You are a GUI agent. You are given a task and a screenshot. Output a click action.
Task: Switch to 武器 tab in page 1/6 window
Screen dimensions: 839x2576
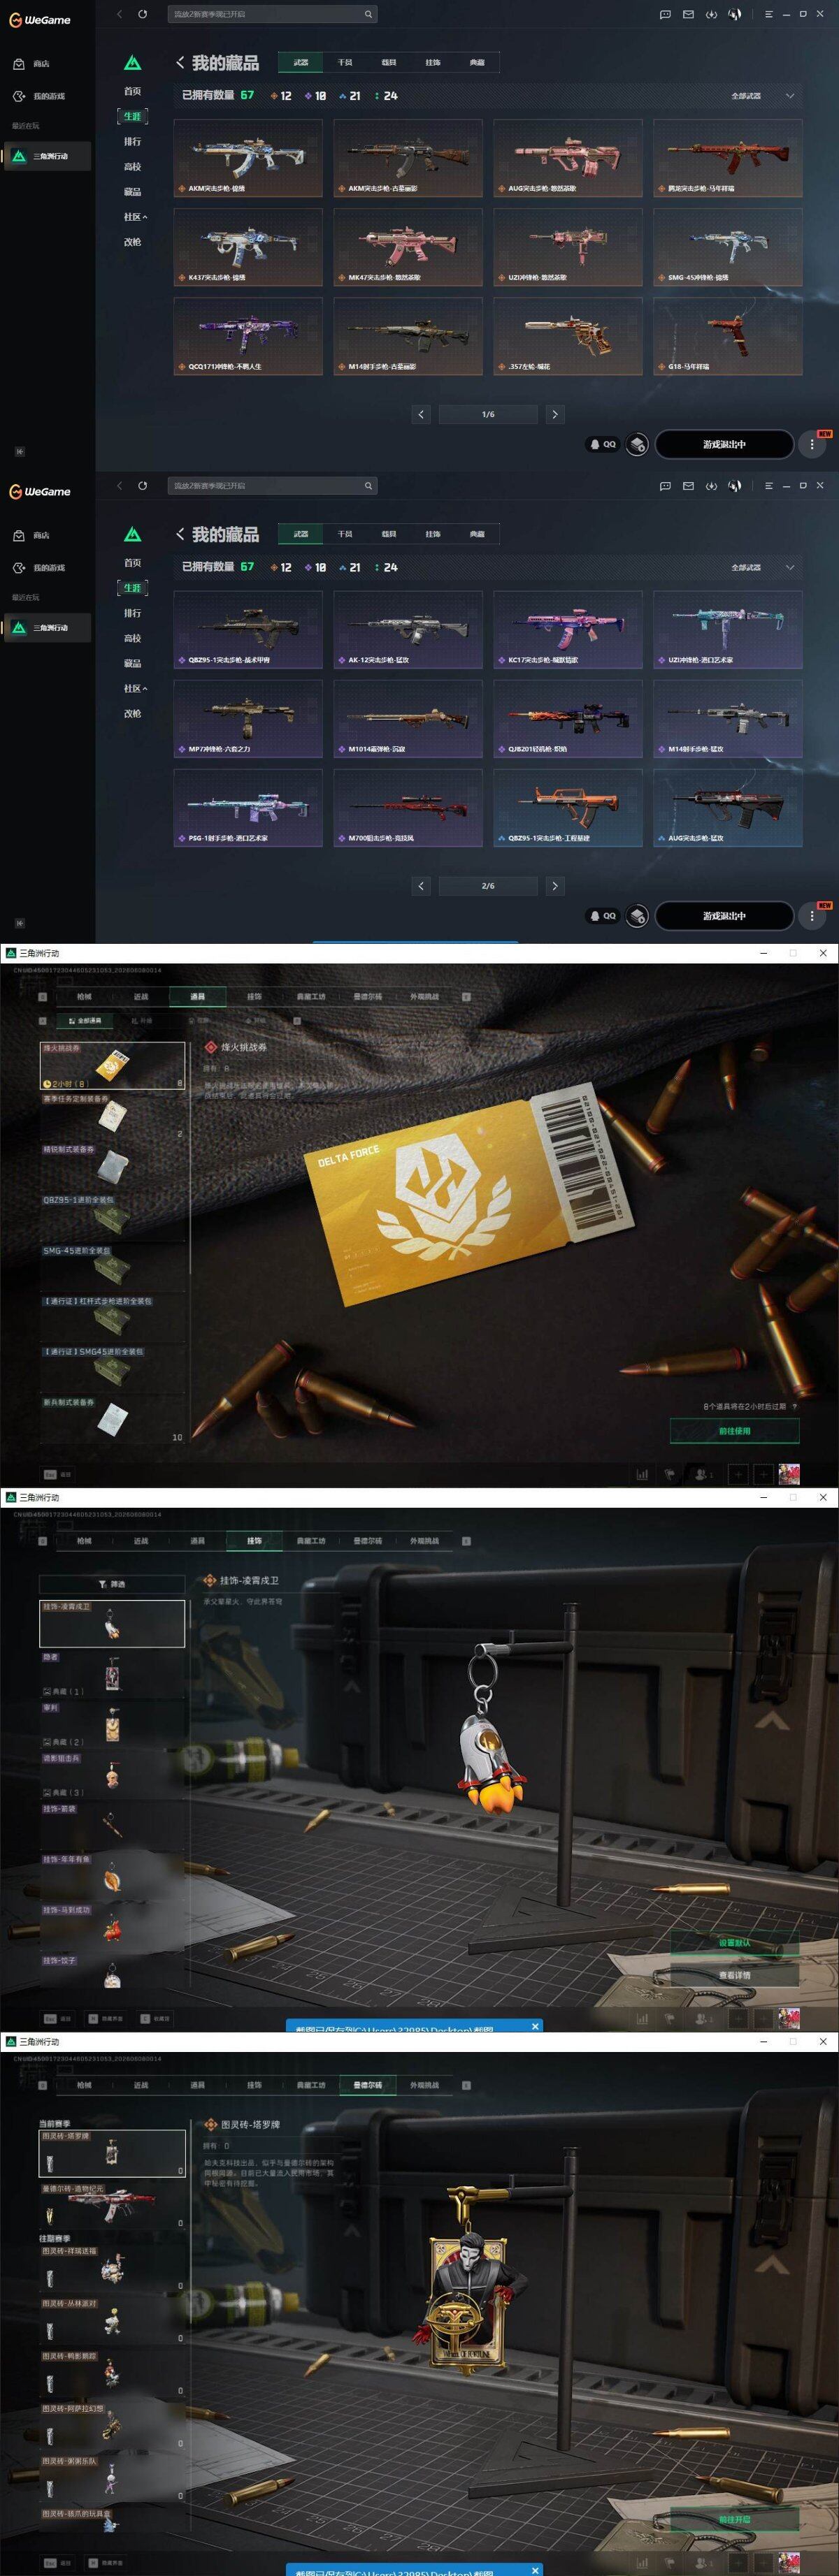(301, 62)
